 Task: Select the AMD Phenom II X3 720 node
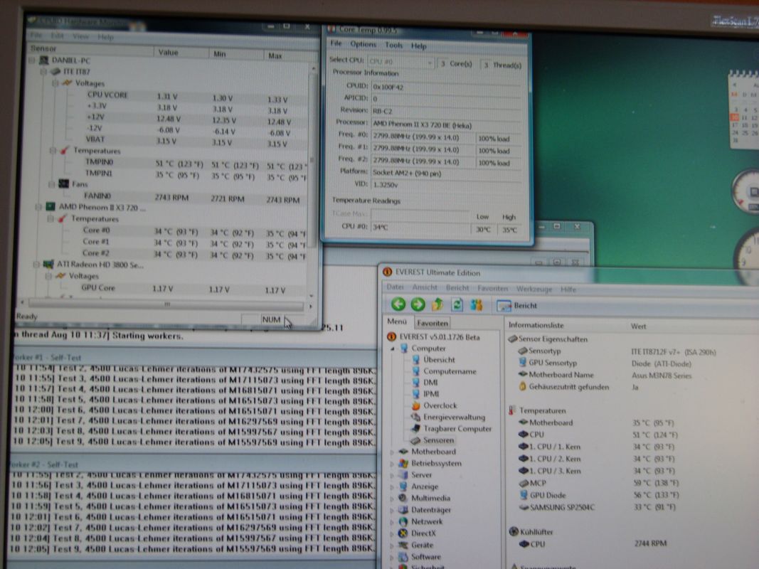101,207
